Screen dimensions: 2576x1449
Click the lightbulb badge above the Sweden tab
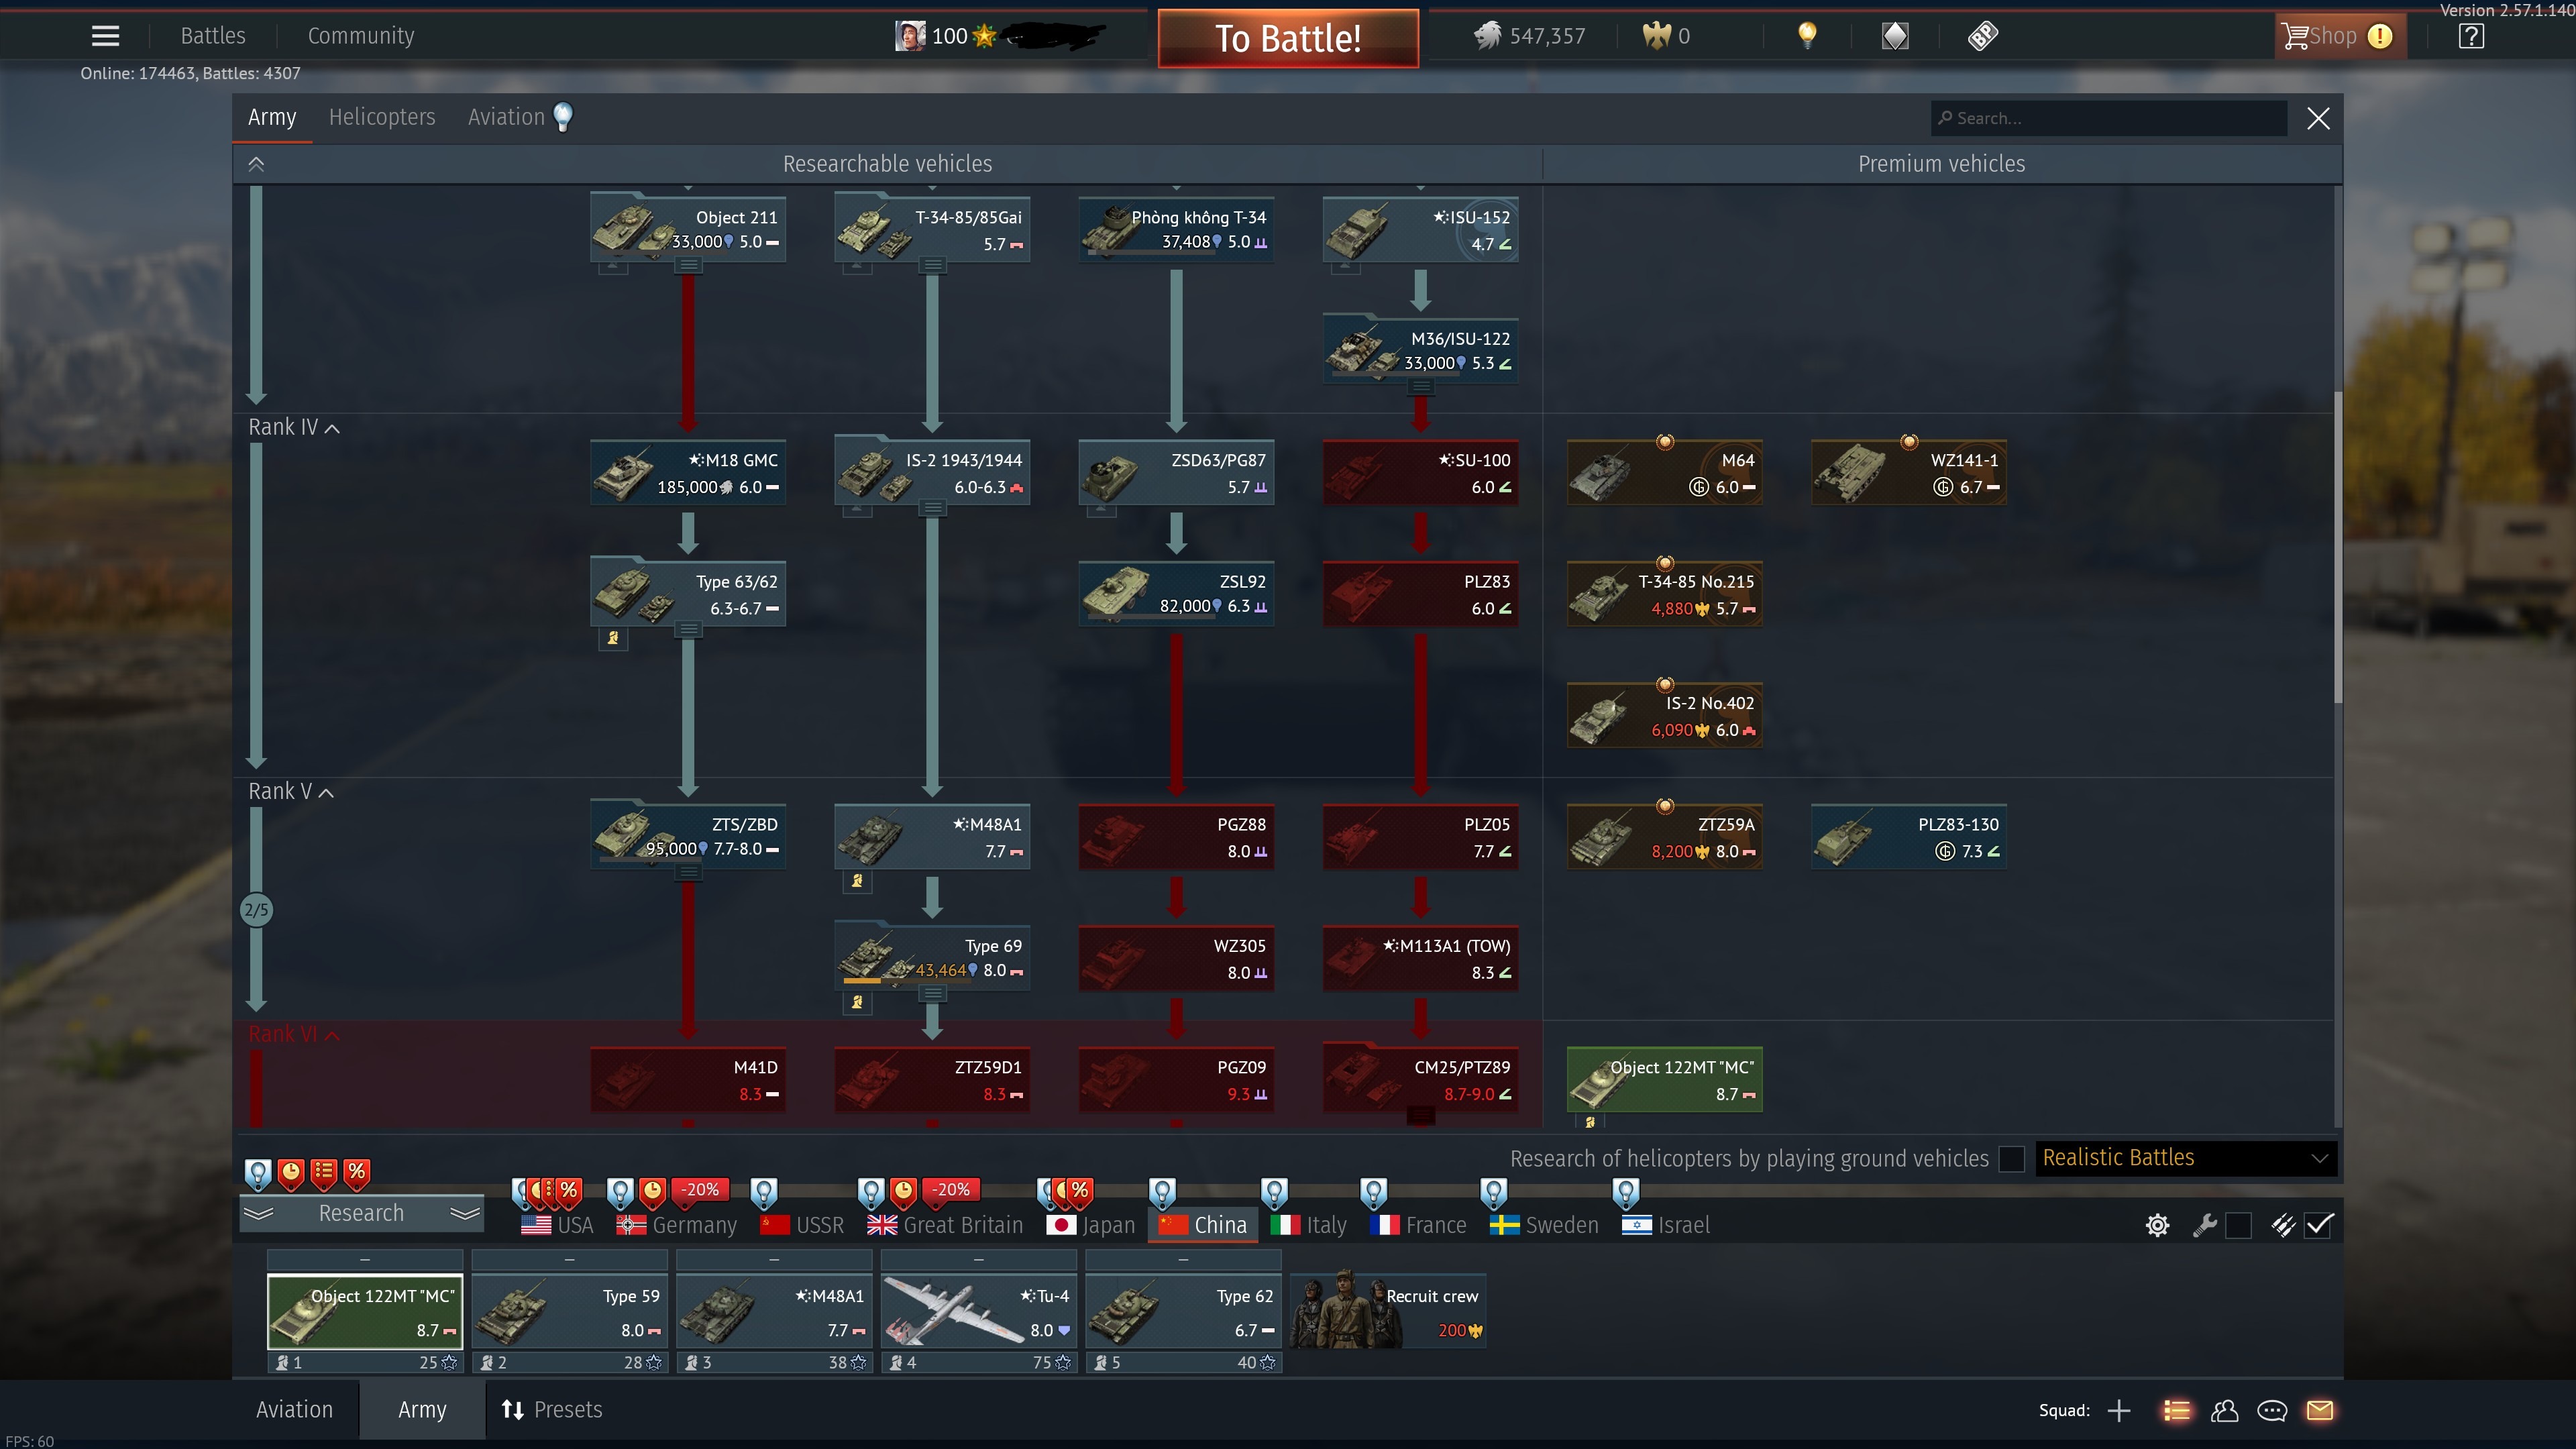[1493, 1192]
